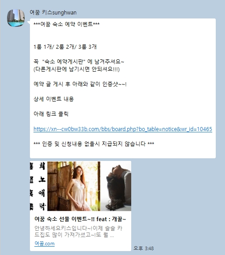The image size is (225, 255).
Task: Click the head-tilted-back photo in preview image
Action: pyautogui.click(x=116, y=186)
